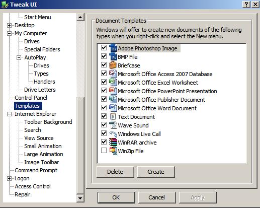Select the Microsoft Office Word Document text

[157, 108]
